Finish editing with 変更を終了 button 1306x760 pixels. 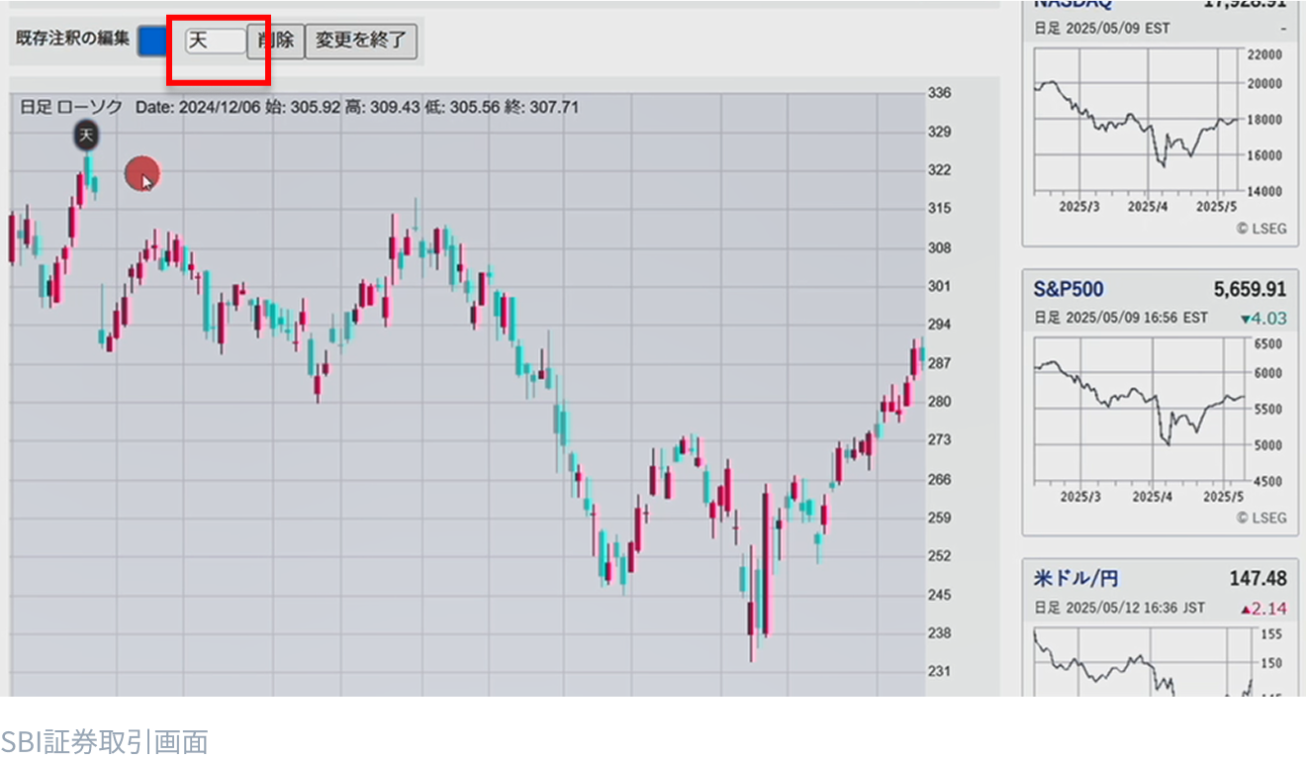[361, 42]
